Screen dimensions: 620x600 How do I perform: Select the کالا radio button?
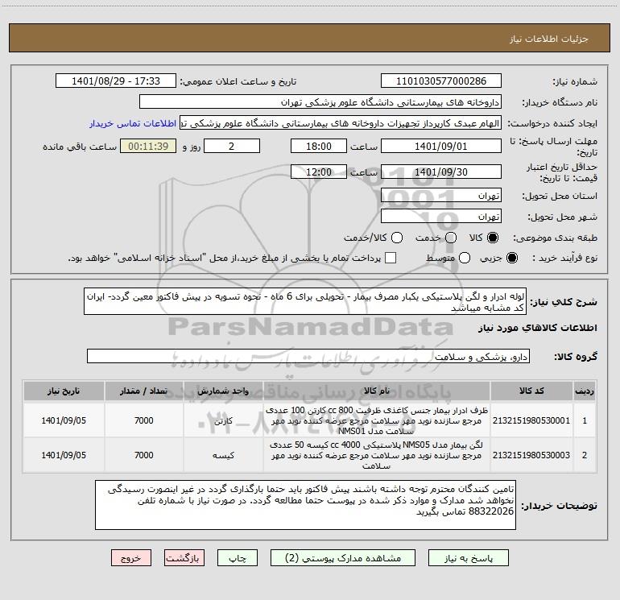click(x=493, y=238)
